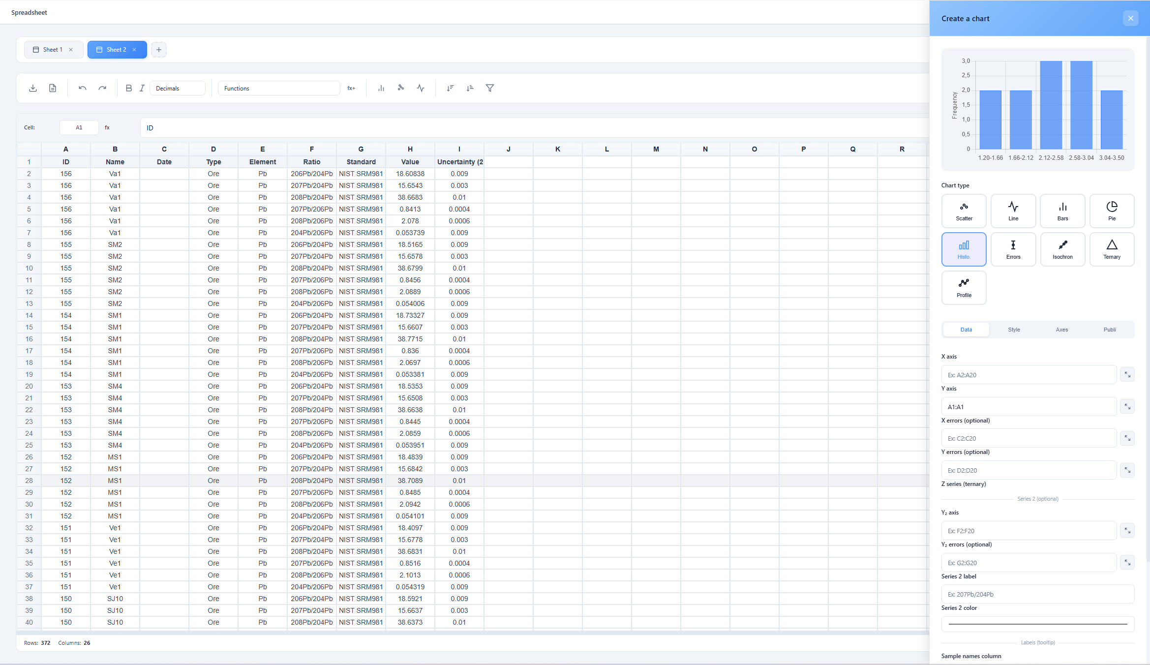The width and height of the screenshot is (1150, 665).
Task: Open the Decimals dropdown
Action: pyautogui.click(x=177, y=88)
